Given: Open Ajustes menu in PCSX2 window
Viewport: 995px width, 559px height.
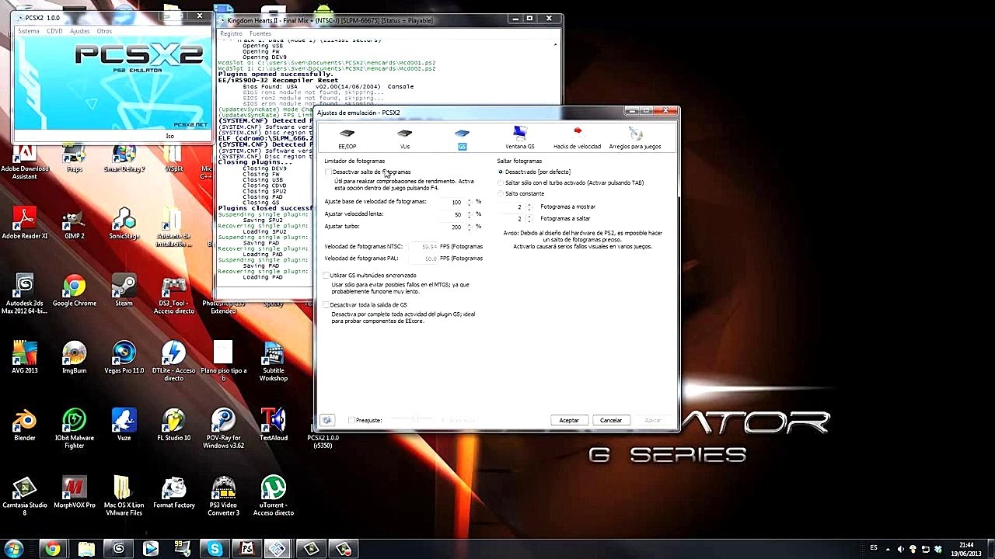Looking at the screenshot, I should pyautogui.click(x=79, y=31).
